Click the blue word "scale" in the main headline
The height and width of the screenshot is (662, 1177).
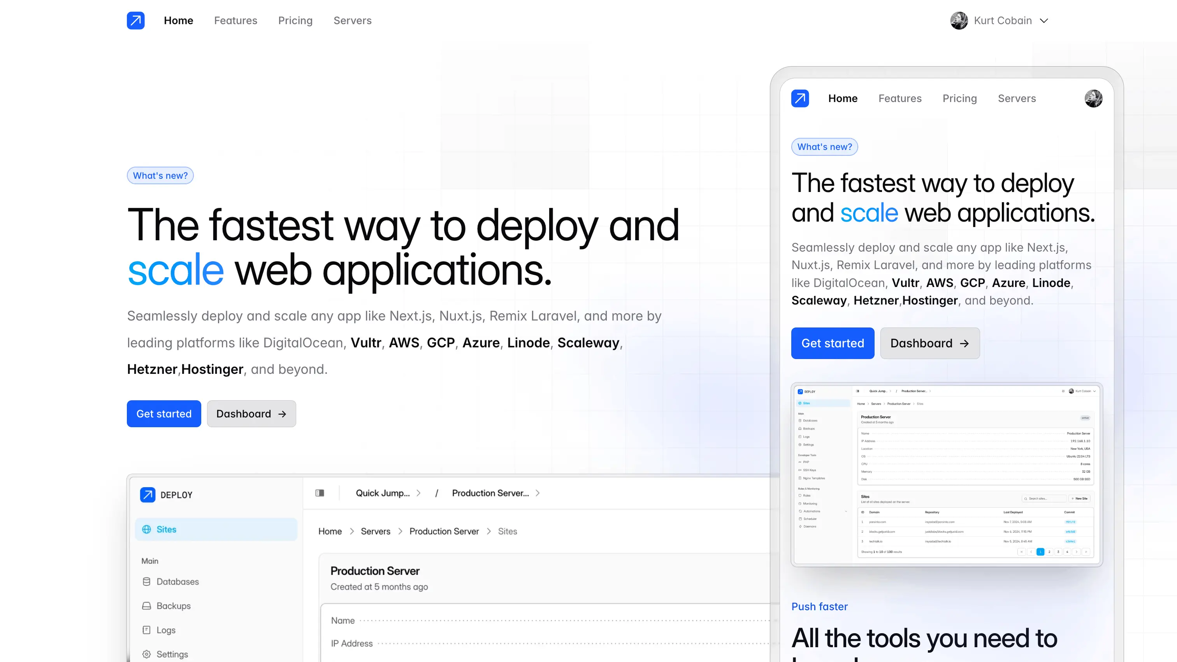click(176, 270)
